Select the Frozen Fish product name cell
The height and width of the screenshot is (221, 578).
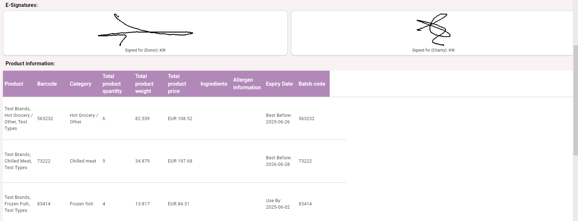pos(17,204)
